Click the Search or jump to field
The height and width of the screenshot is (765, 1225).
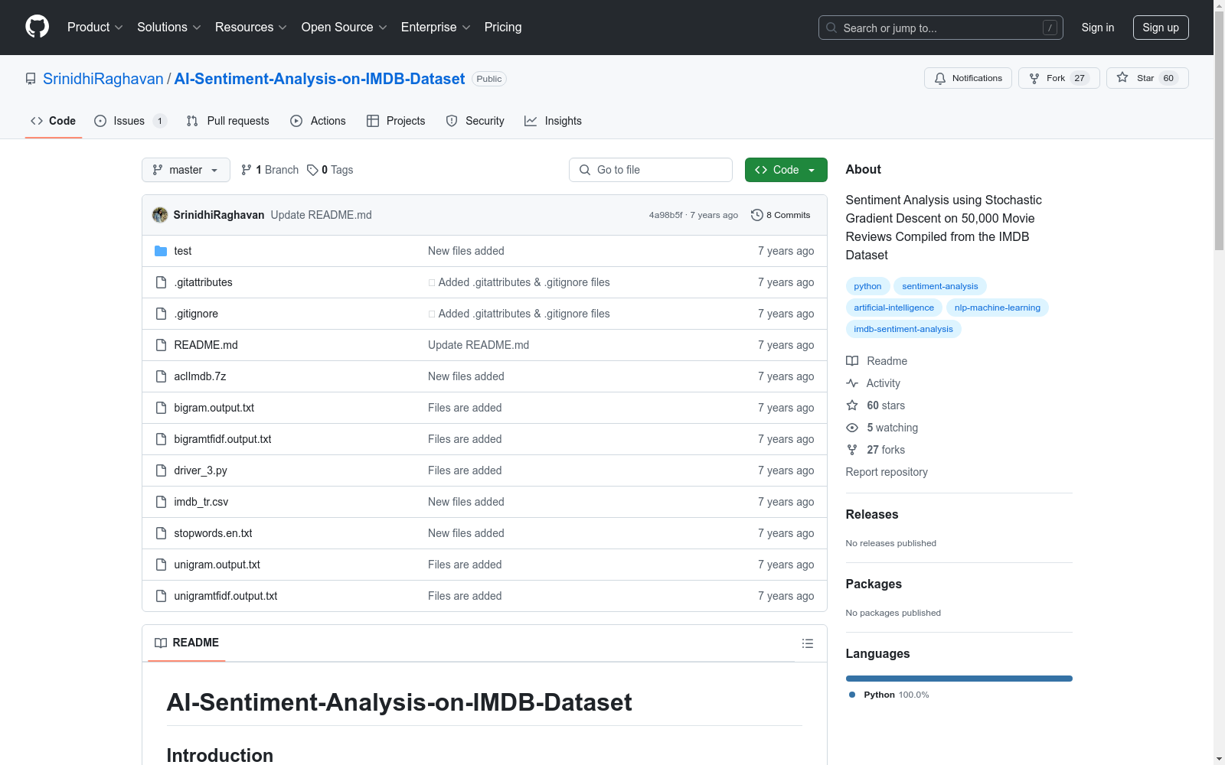point(941,28)
